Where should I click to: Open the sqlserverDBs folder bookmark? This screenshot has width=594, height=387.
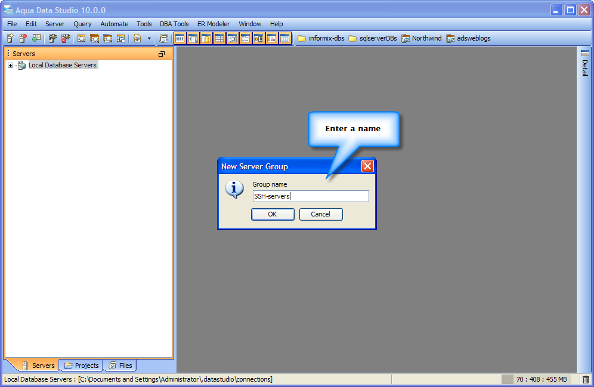[373, 38]
